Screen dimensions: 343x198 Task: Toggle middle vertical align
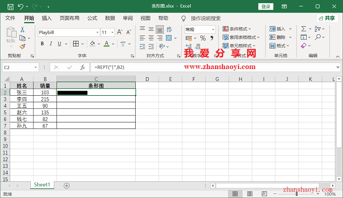(x=151, y=29)
